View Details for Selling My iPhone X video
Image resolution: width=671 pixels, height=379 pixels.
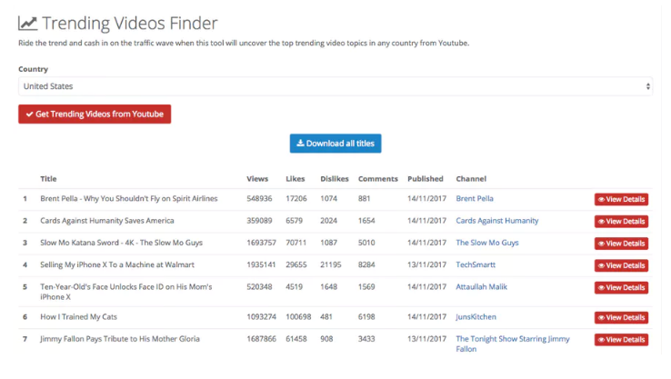[x=621, y=265]
